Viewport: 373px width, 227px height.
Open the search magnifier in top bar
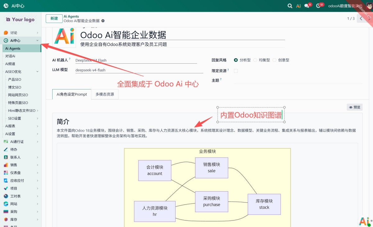click(290, 6)
